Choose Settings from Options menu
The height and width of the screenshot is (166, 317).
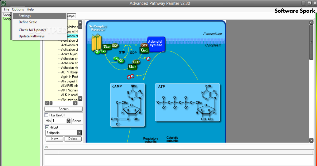[39, 16]
